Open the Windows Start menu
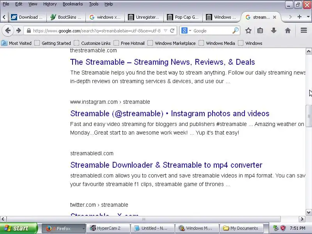The image size is (312, 234). click(19, 228)
